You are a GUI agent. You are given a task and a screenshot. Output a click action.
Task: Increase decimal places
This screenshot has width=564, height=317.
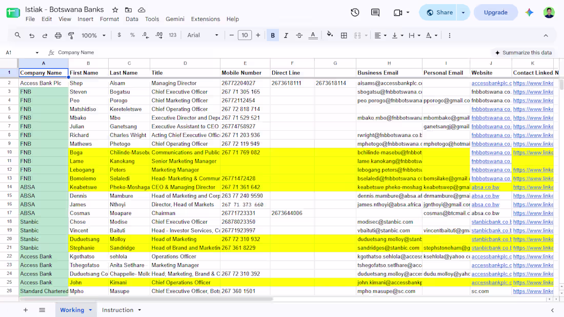[x=159, y=35]
